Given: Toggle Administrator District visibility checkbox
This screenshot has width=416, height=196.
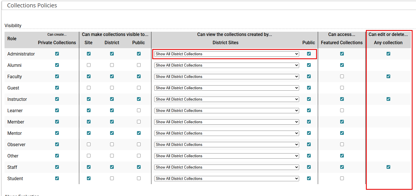Looking at the screenshot, I should tap(112, 54).
